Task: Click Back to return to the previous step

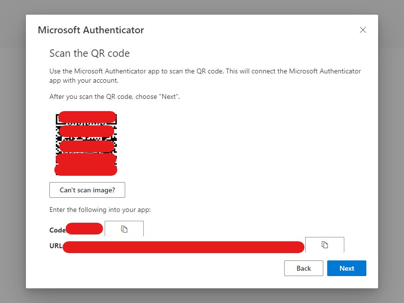Action: click(x=303, y=268)
